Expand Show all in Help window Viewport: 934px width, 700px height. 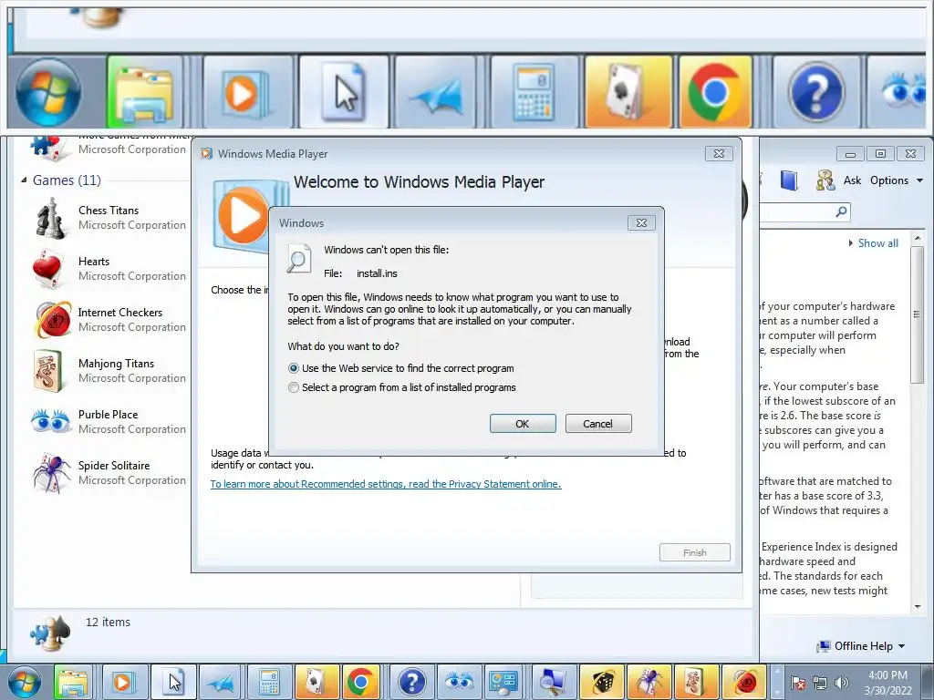click(873, 242)
